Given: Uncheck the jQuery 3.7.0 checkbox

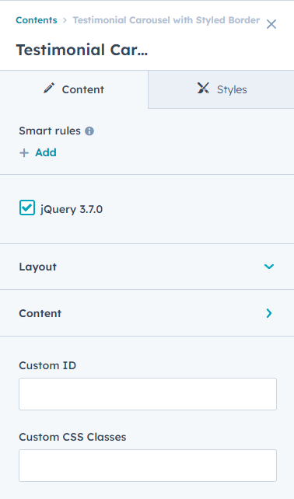Looking at the screenshot, I should [27, 208].
